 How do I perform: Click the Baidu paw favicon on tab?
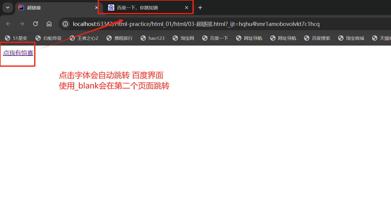(x=111, y=8)
